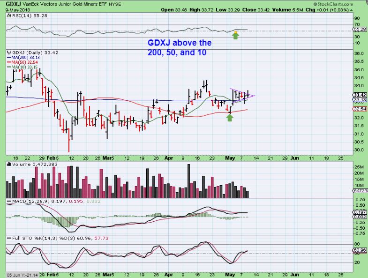
Task: Click the Apr label on the price chart date axis
Action: point(169,158)
